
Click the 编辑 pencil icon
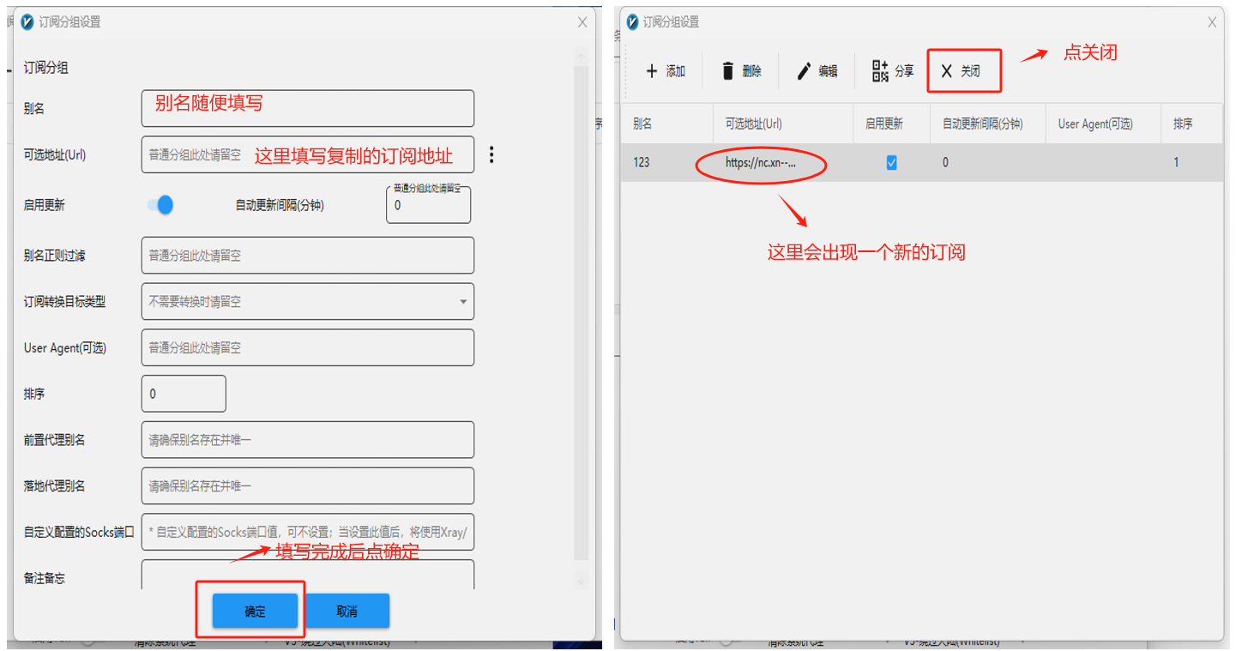[x=804, y=71]
